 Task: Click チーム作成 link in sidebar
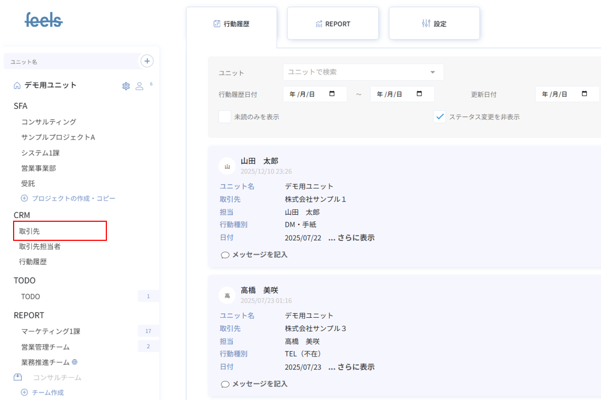(x=47, y=392)
